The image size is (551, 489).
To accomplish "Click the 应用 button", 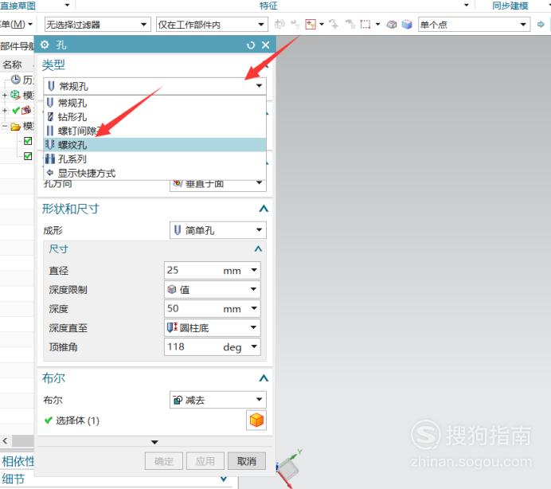I will pyautogui.click(x=205, y=461).
